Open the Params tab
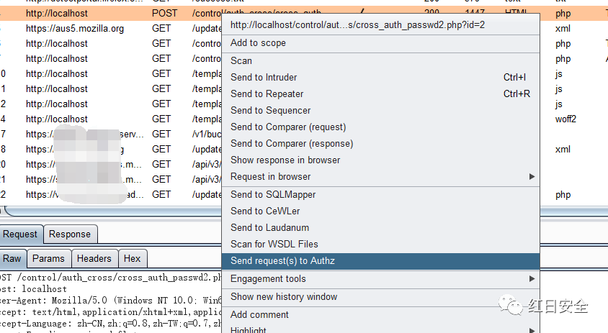This screenshot has width=608, height=333. coord(48,258)
